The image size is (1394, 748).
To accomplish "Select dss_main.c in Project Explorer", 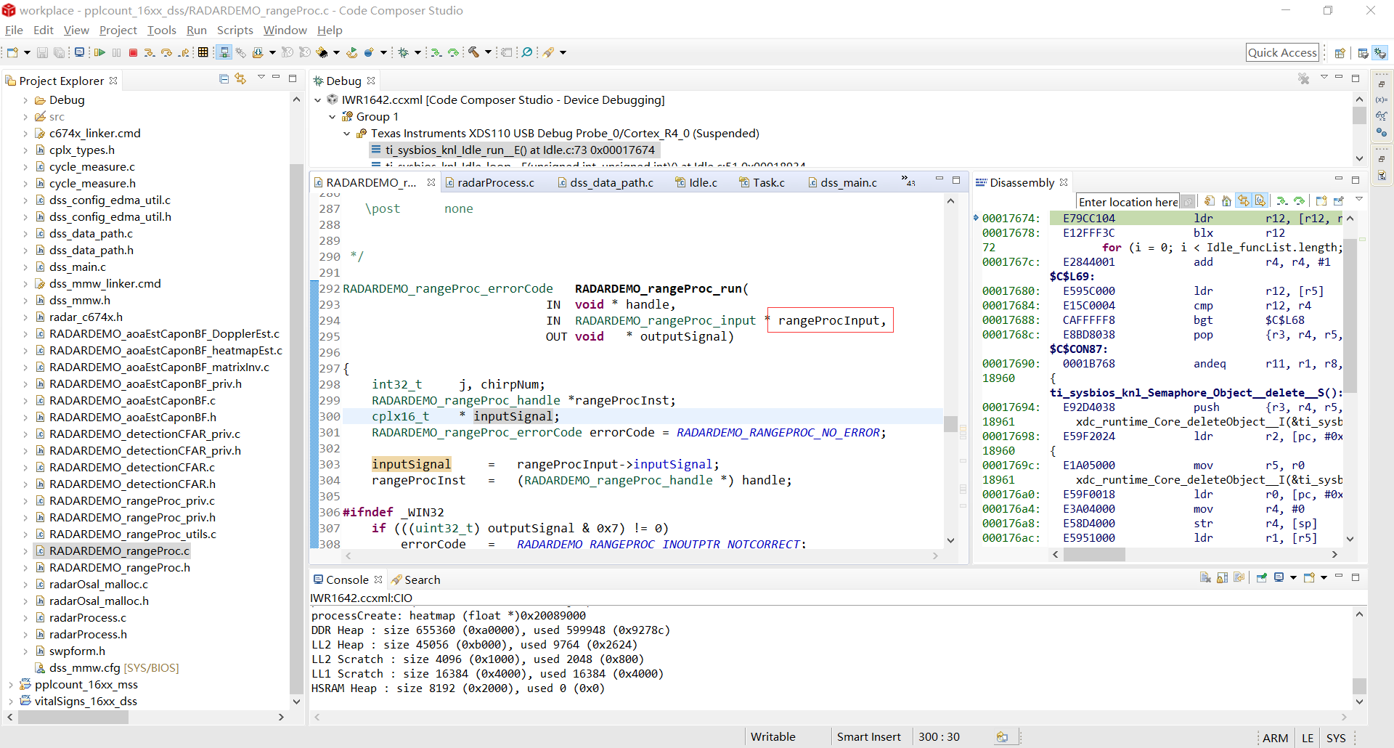I will coord(77,267).
